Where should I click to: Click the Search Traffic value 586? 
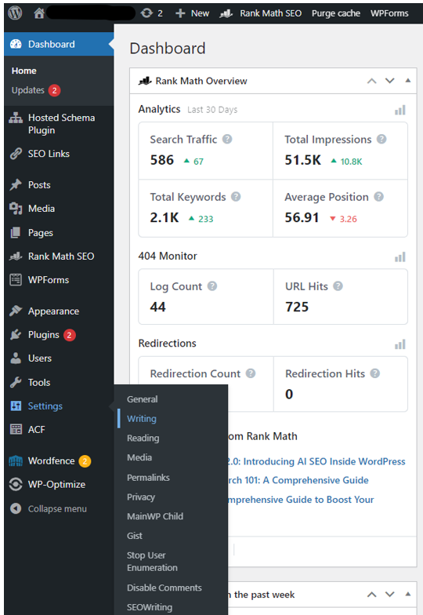tap(161, 160)
